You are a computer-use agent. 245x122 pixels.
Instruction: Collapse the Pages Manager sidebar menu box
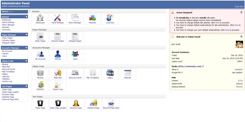27,35
